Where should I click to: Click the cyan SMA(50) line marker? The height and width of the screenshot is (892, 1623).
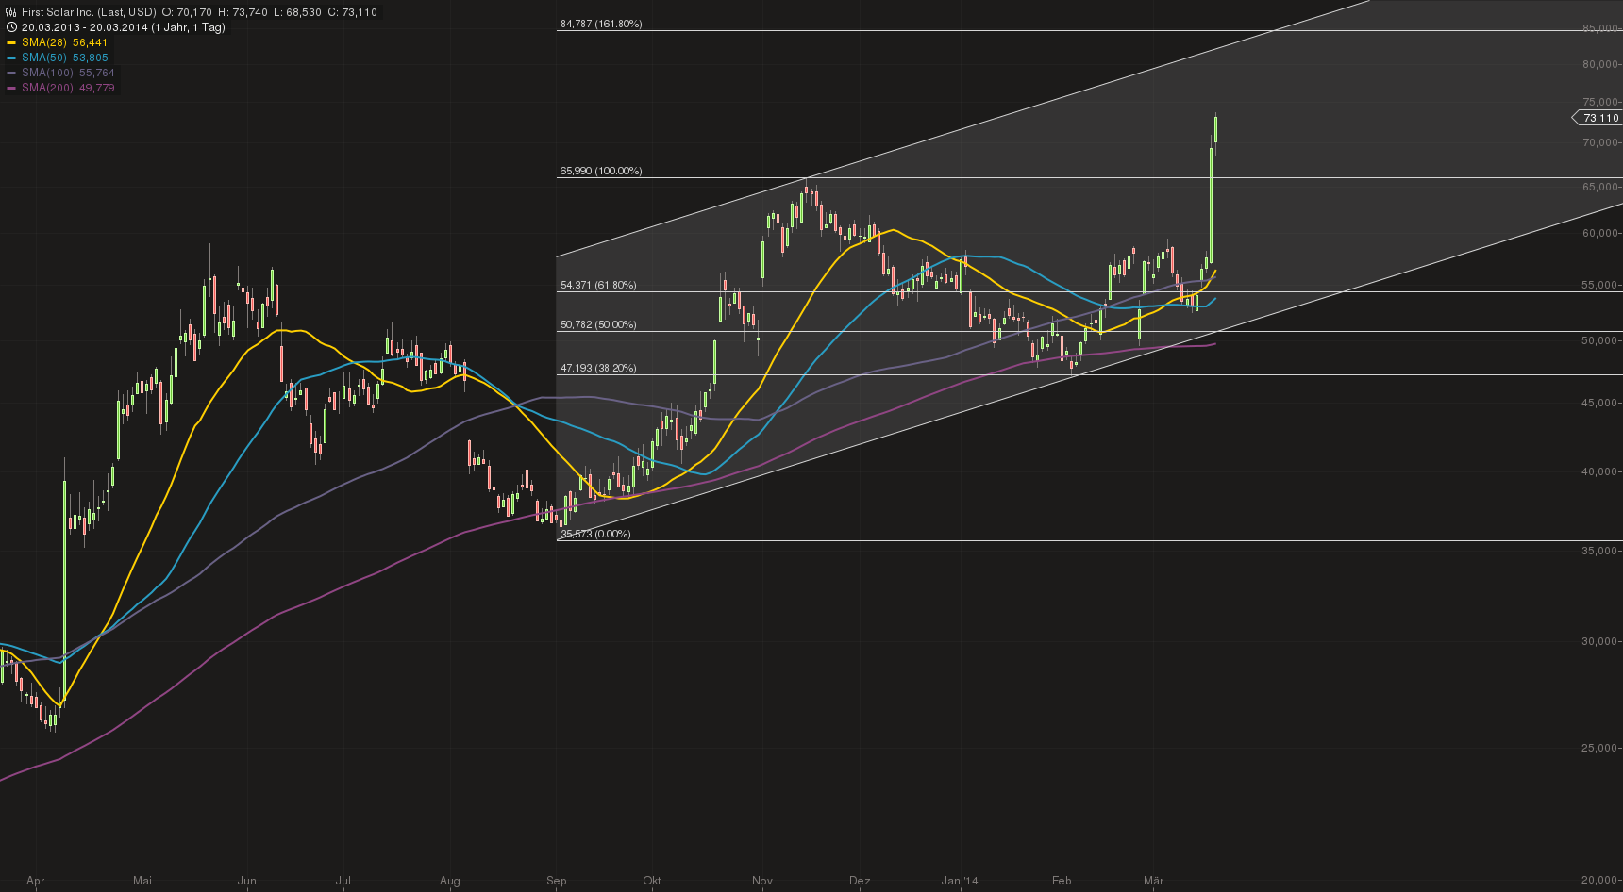tap(11, 58)
